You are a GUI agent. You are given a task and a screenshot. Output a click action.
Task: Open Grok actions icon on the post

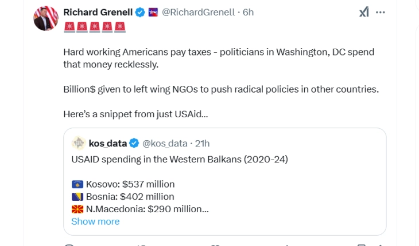click(364, 12)
